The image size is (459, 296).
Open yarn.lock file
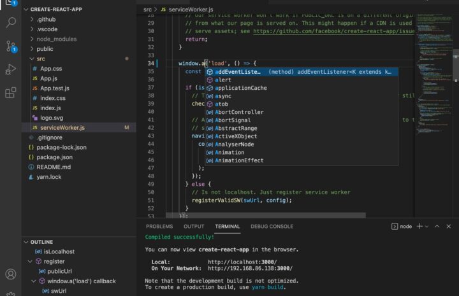(x=79, y=177)
